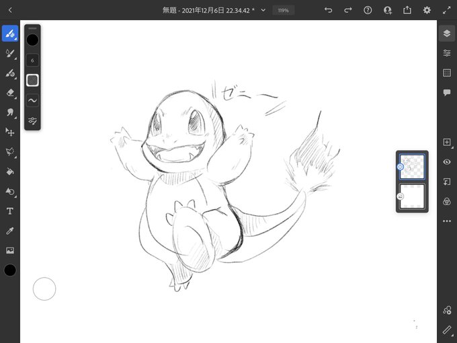The width and height of the screenshot is (457, 343).
Task: Select the Text tool
Action: tap(10, 211)
